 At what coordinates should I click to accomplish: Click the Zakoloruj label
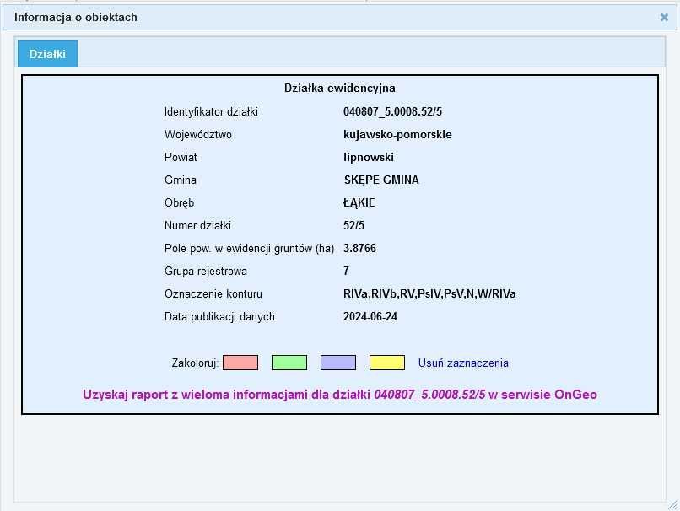click(x=195, y=363)
